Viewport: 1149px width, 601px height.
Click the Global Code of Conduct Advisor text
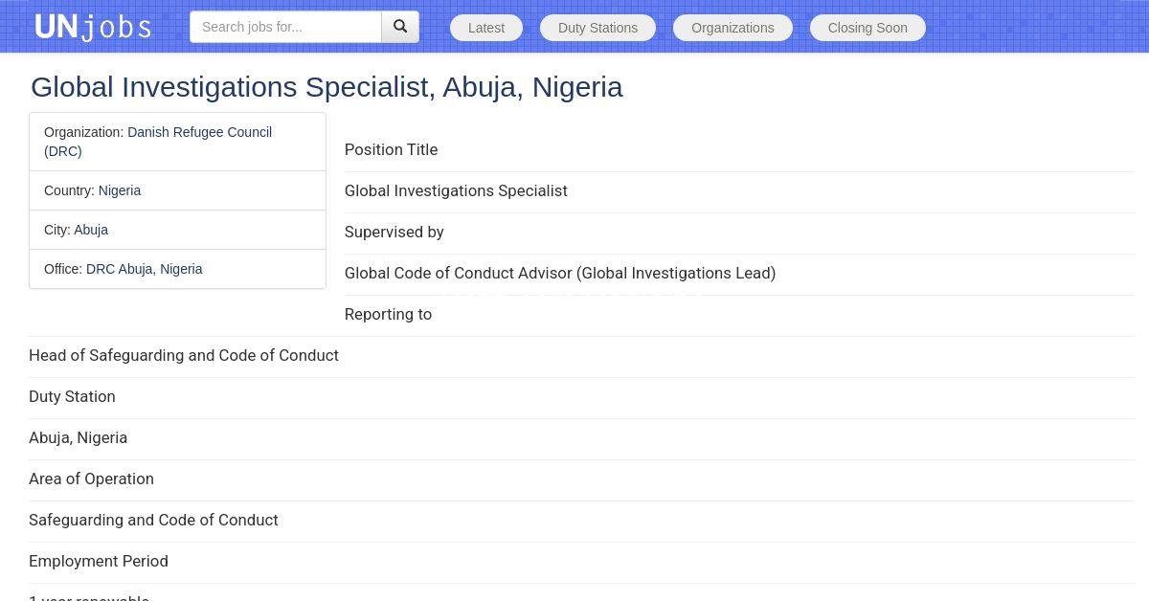pyautogui.click(x=559, y=273)
